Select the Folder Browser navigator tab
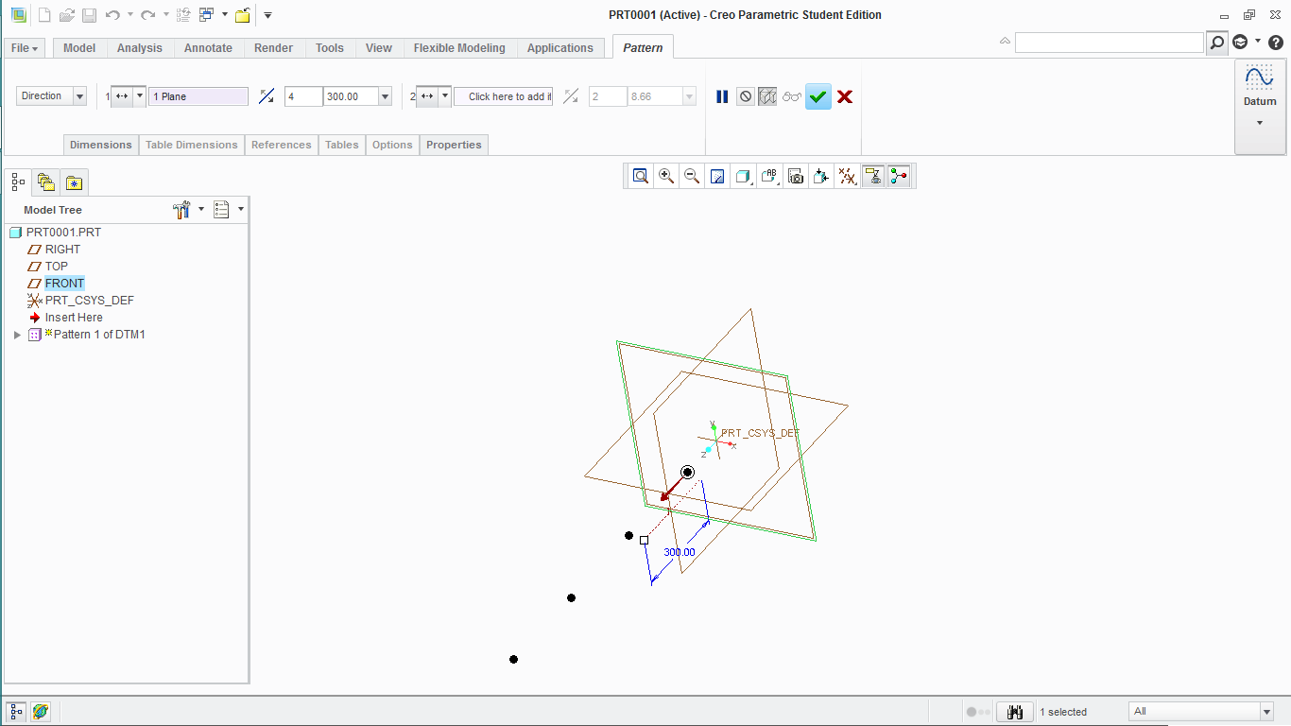1291x726 pixels. [45, 181]
